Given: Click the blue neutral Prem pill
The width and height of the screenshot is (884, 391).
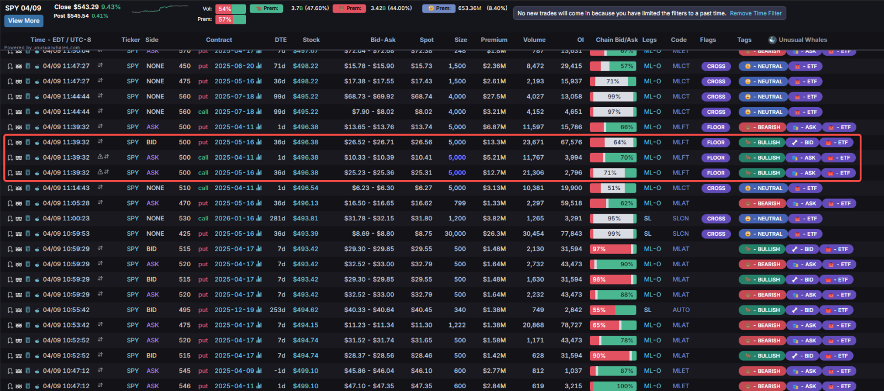Looking at the screenshot, I should (x=439, y=8).
